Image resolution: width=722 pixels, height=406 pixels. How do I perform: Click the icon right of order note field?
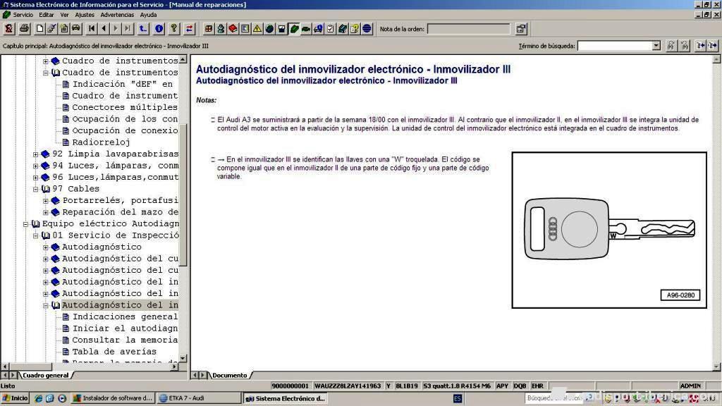(521, 29)
